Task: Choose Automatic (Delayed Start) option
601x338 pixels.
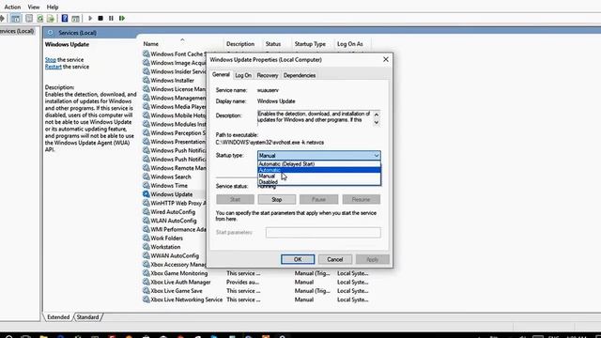Action: (319, 163)
